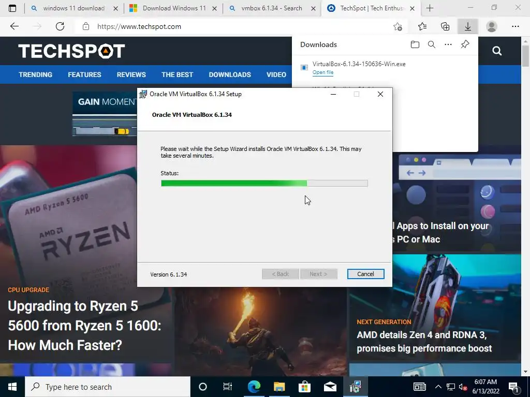Image resolution: width=530 pixels, height=397 pixels.
Task: Switch to 'vmbox 6.1.34 - Search' tab
Action: 271,8
